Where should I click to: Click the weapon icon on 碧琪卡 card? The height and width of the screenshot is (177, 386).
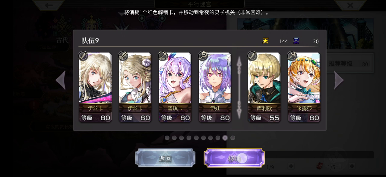tap(163, 56)
